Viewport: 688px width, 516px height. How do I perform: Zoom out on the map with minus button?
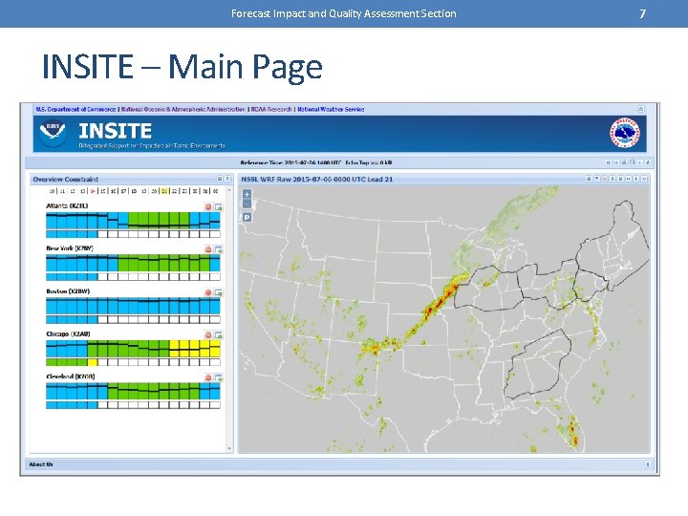(247, 204)
